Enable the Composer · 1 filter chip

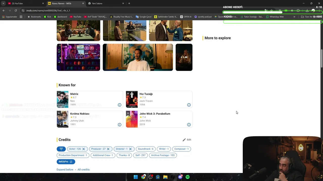pos(181,149)
